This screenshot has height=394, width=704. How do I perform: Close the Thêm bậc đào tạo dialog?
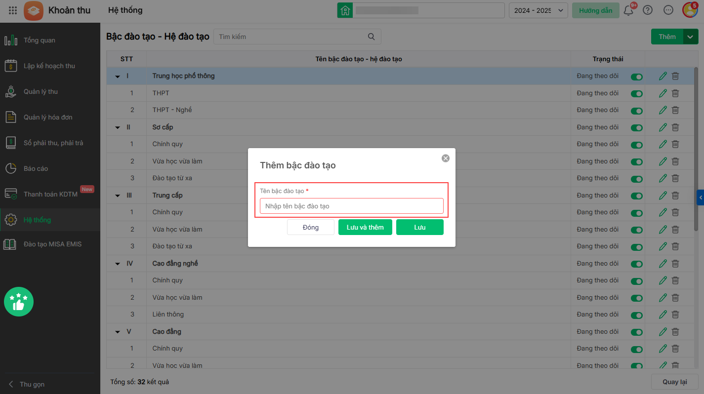point(446,158)
